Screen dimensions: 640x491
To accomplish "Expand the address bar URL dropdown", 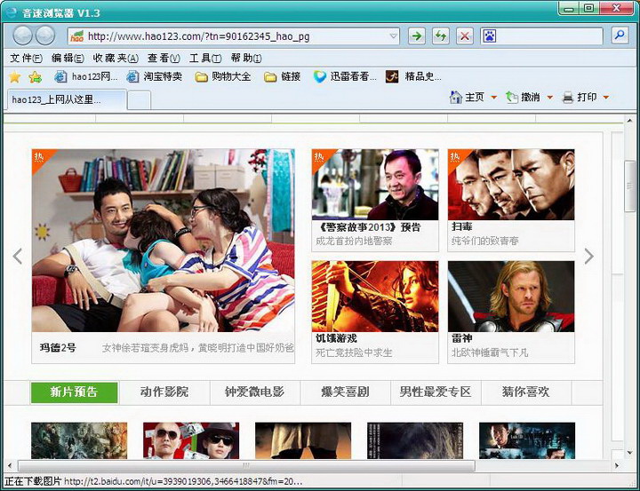I will coord(393,36).
